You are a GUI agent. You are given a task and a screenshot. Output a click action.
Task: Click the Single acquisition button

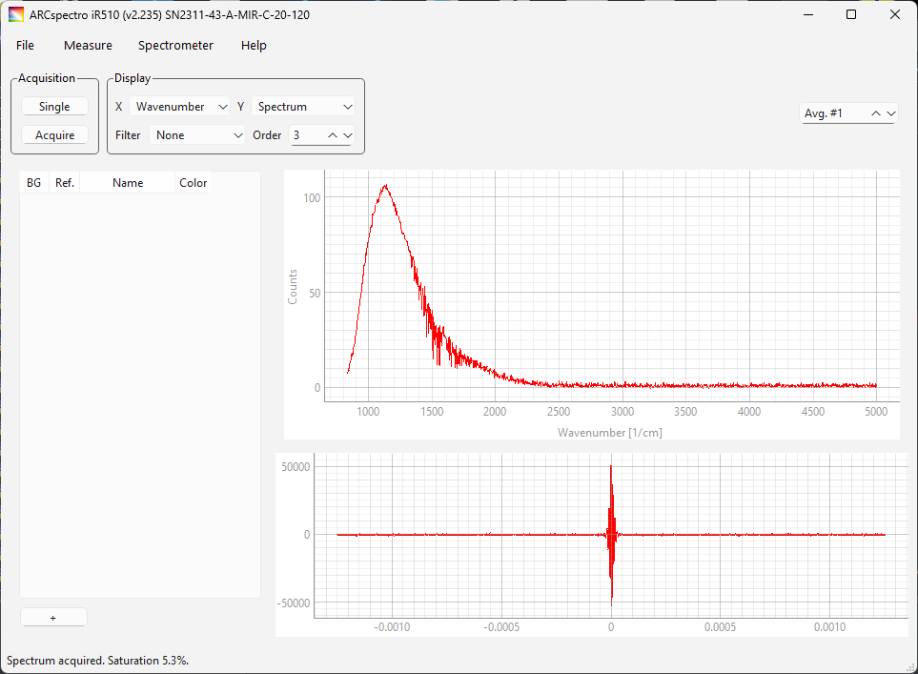(x=54, y=107)
